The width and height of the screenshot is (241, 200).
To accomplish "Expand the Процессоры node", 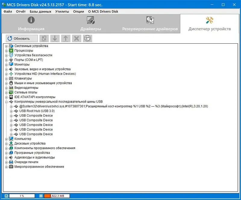I will click(6, 51).
